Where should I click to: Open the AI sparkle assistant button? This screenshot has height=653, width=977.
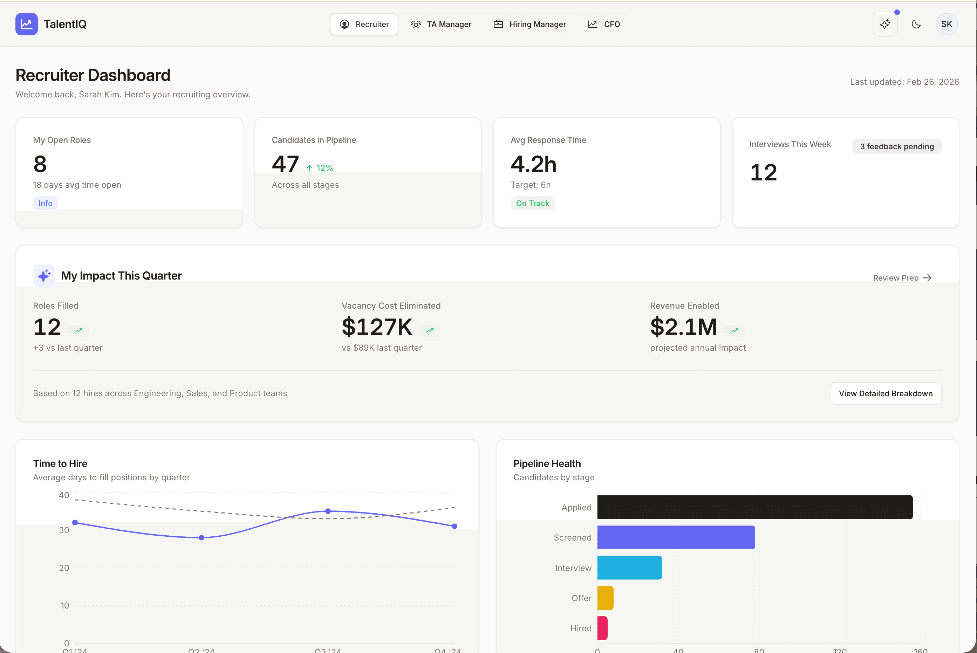(x=885, y=24)
